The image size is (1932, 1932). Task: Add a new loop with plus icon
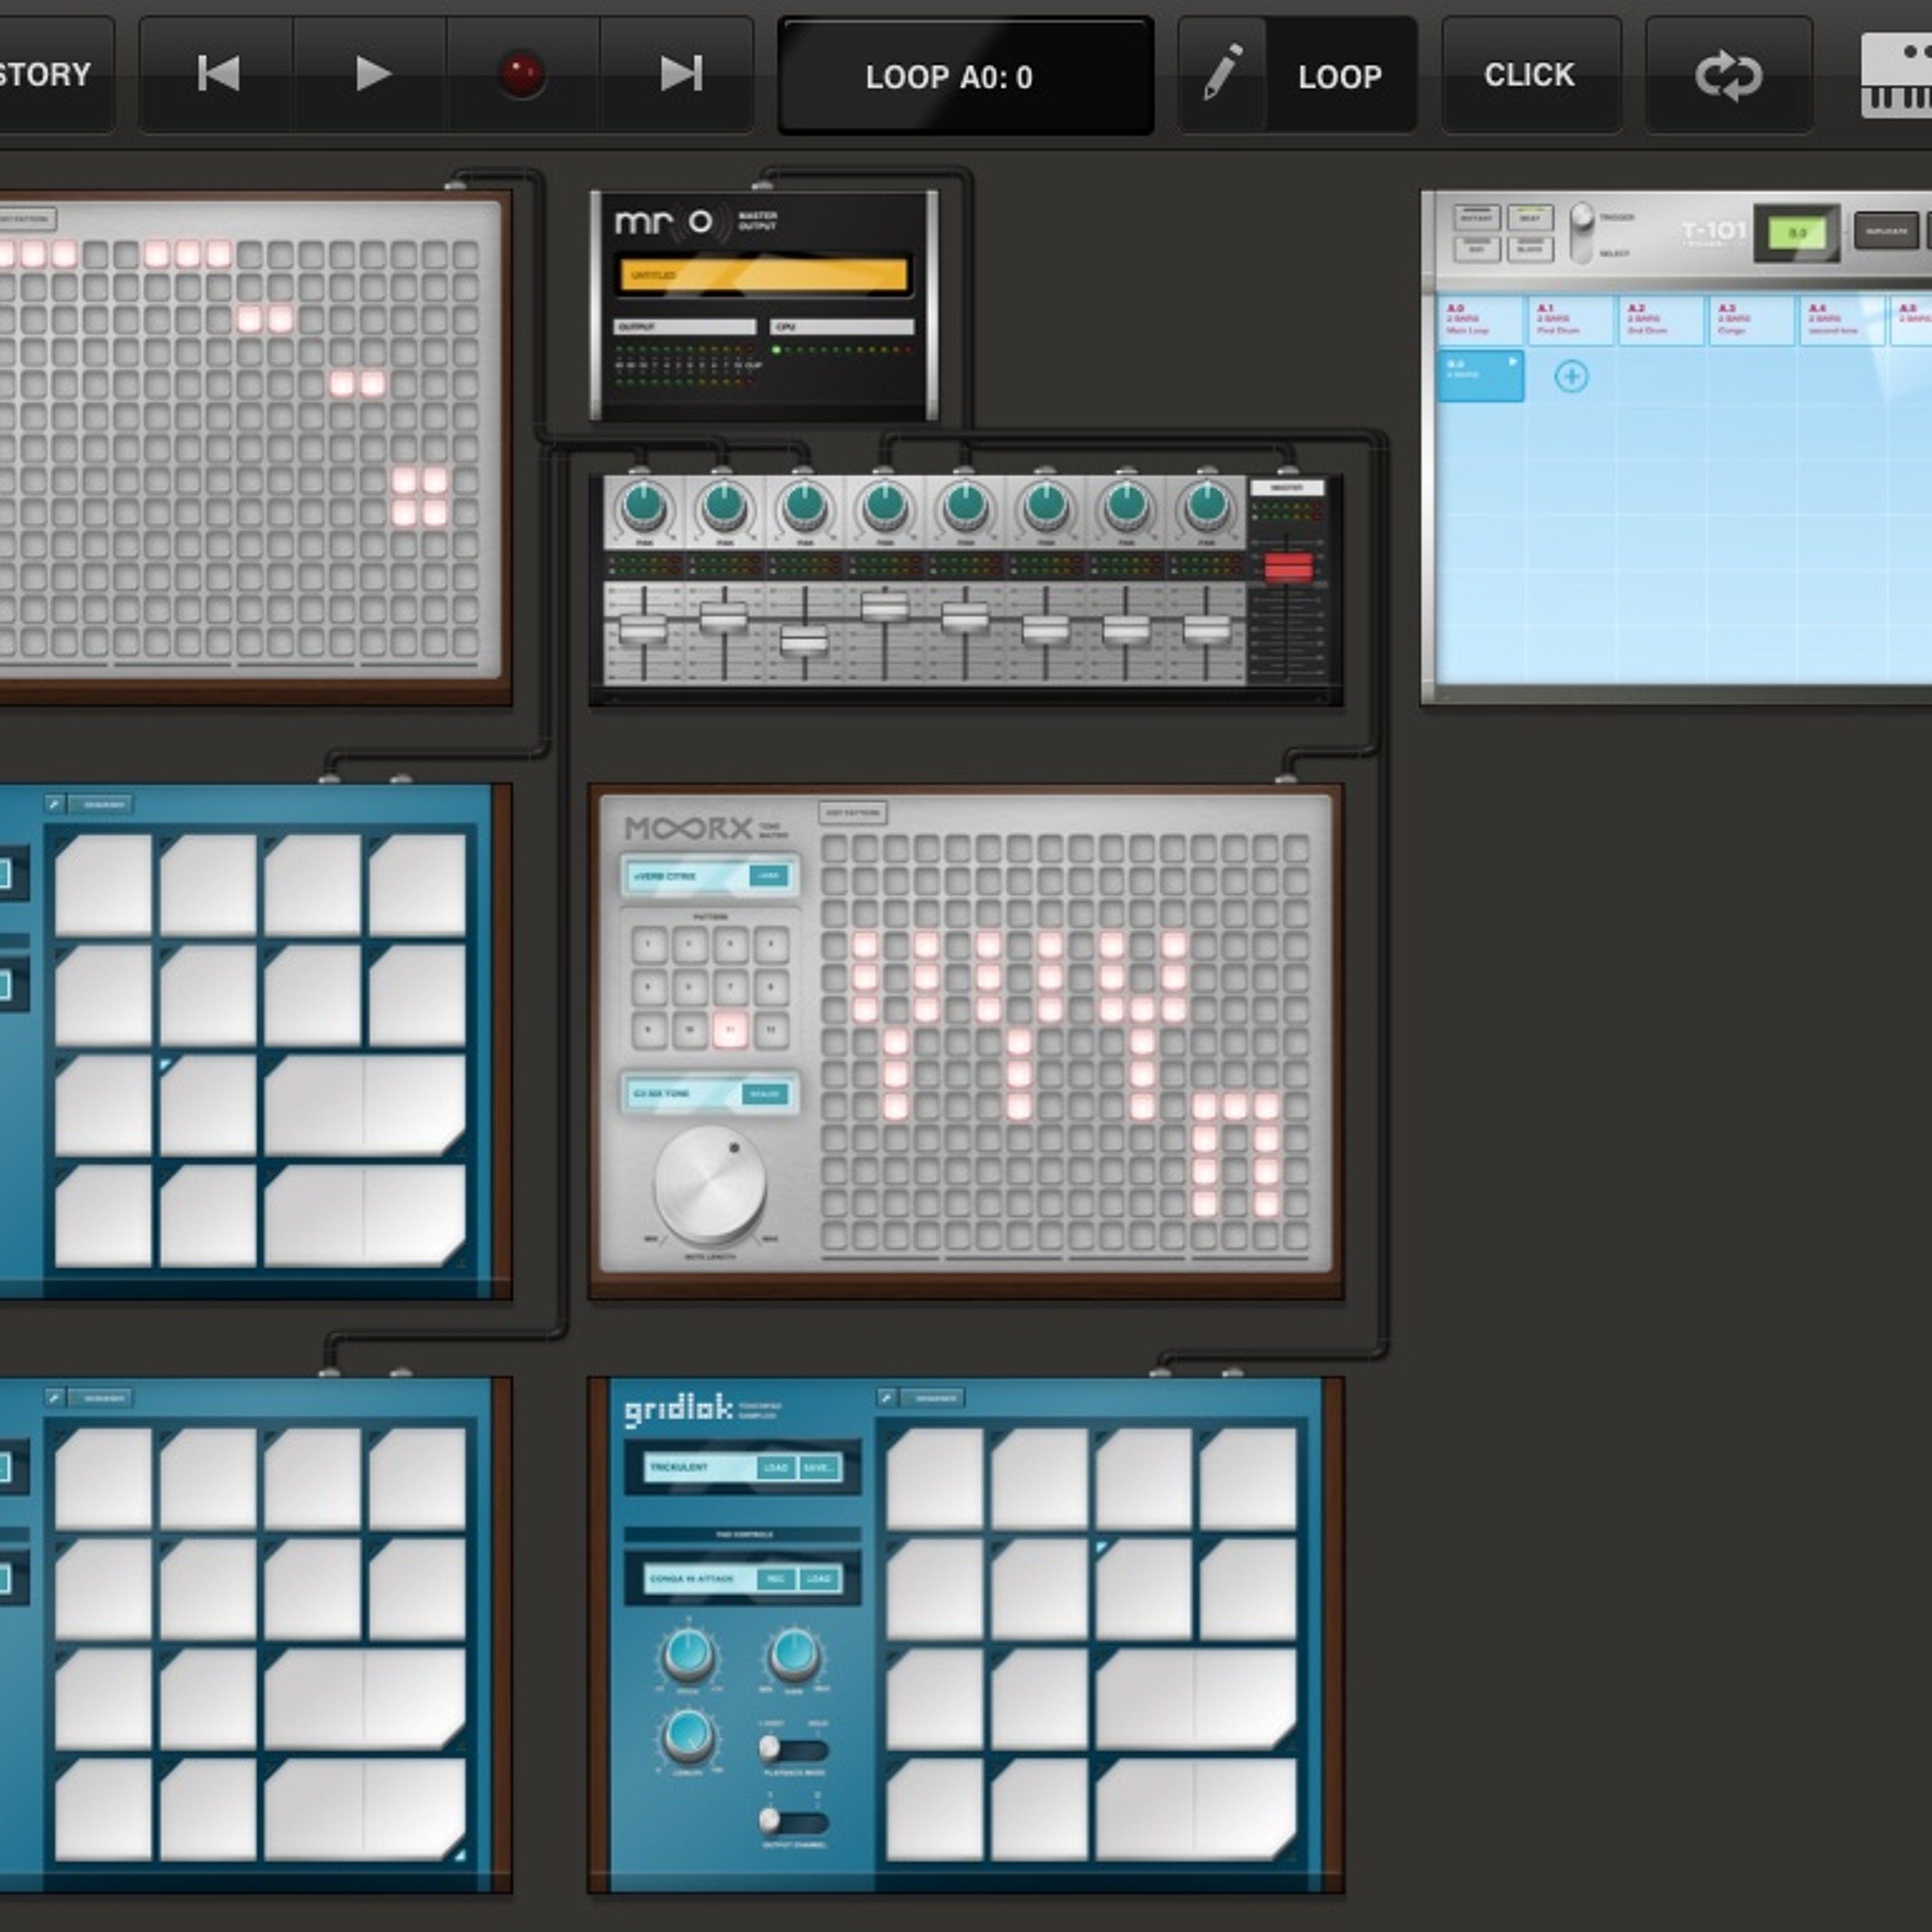1571,376
